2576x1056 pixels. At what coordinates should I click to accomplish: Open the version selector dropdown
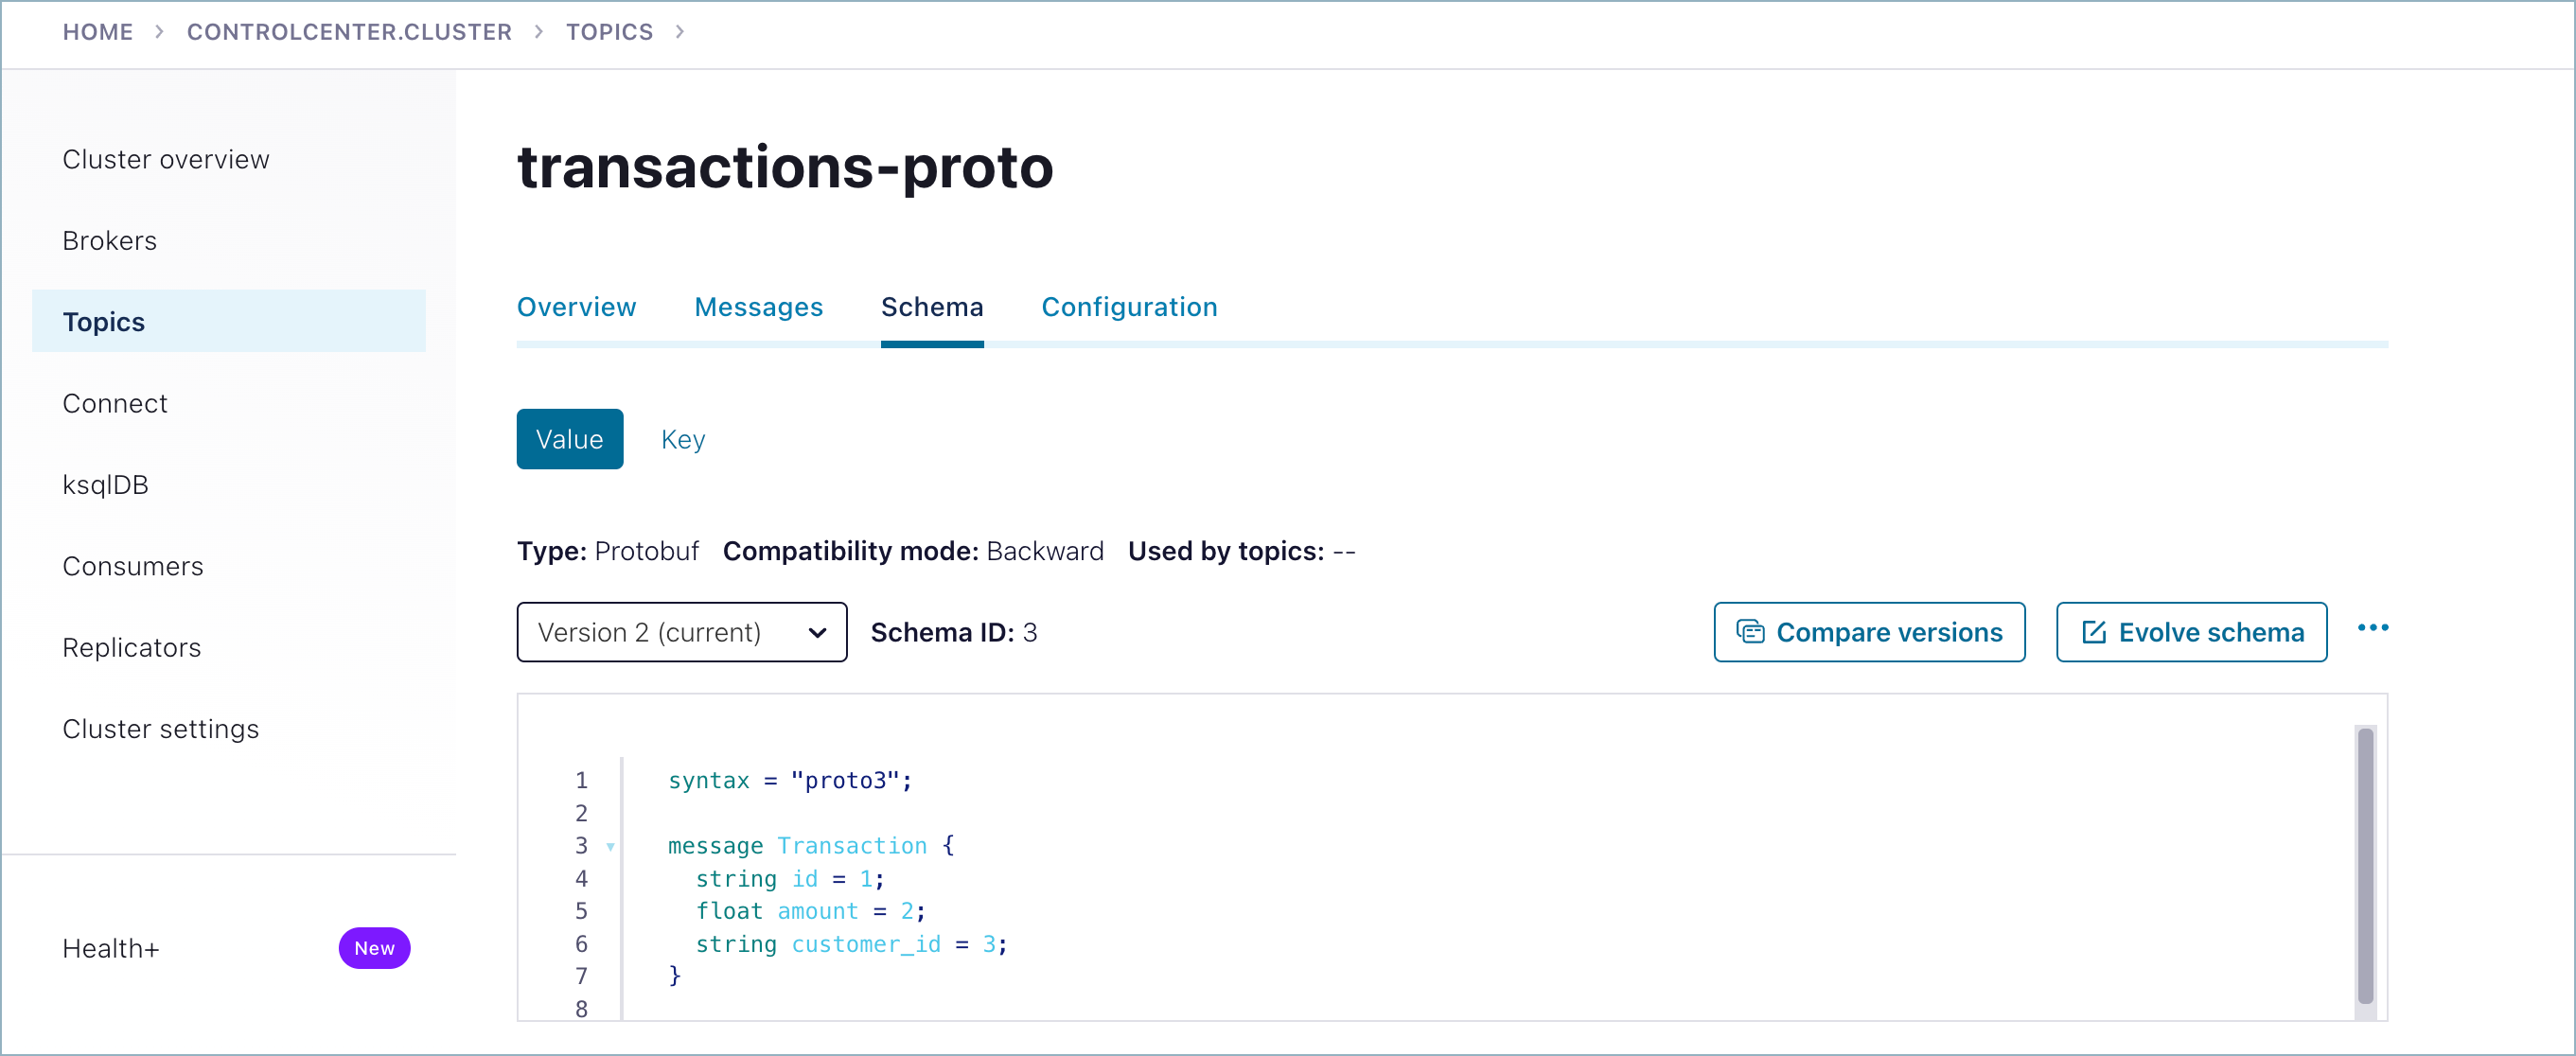tap(679, 630)
